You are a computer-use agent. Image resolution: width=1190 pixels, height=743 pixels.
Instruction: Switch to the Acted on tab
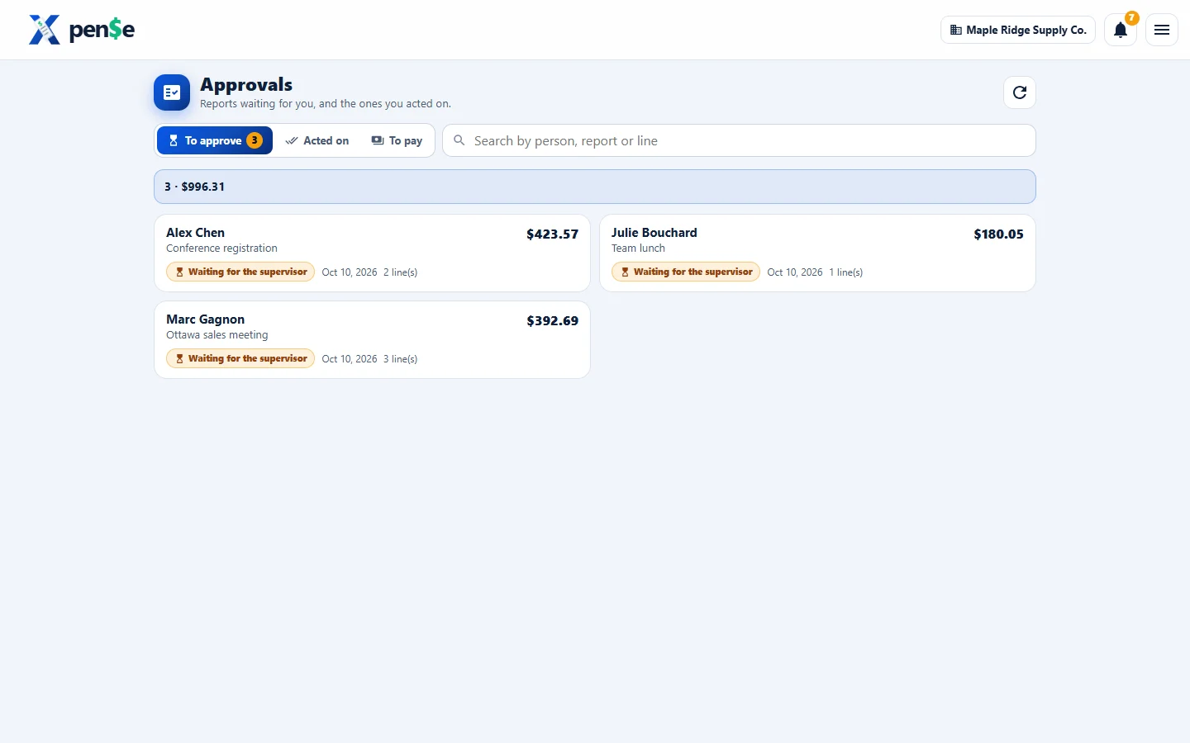tap(317, 140)
